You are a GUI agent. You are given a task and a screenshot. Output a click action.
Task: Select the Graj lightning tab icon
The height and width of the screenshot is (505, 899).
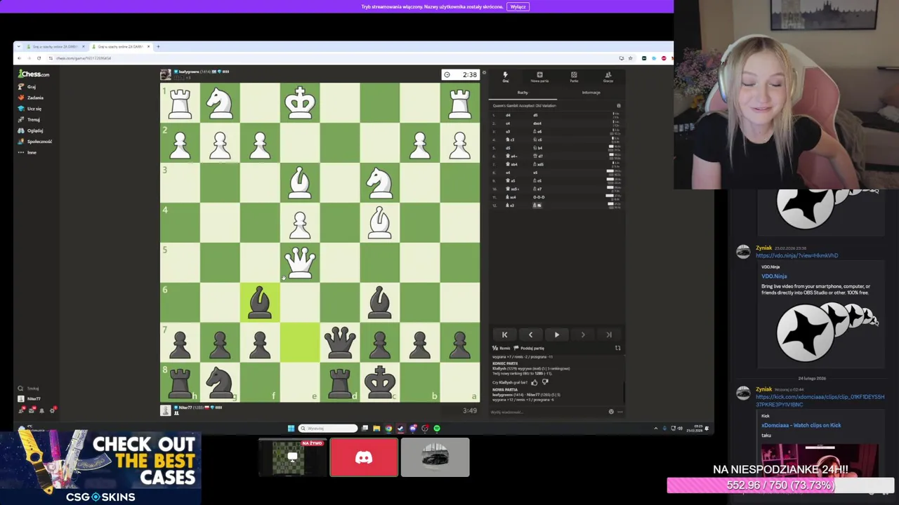pyautogui.click(x=505, y=76)
